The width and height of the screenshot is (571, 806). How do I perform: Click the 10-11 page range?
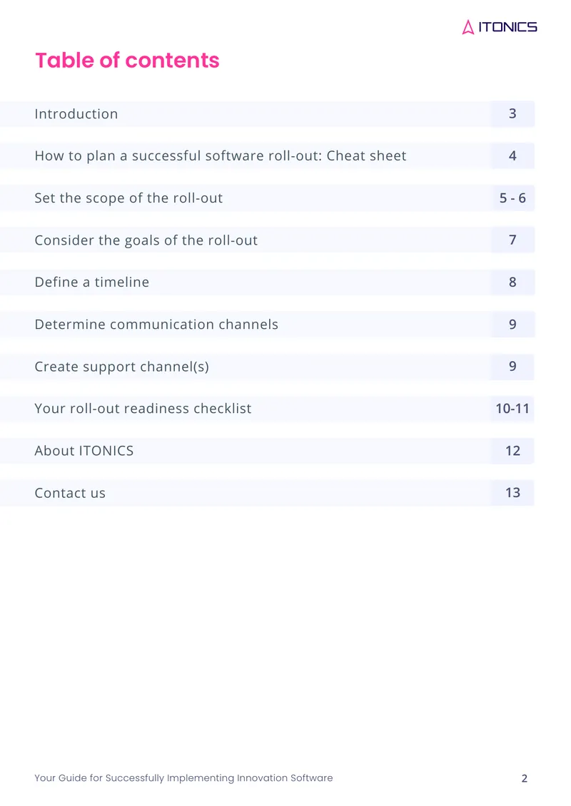[512, 409]
